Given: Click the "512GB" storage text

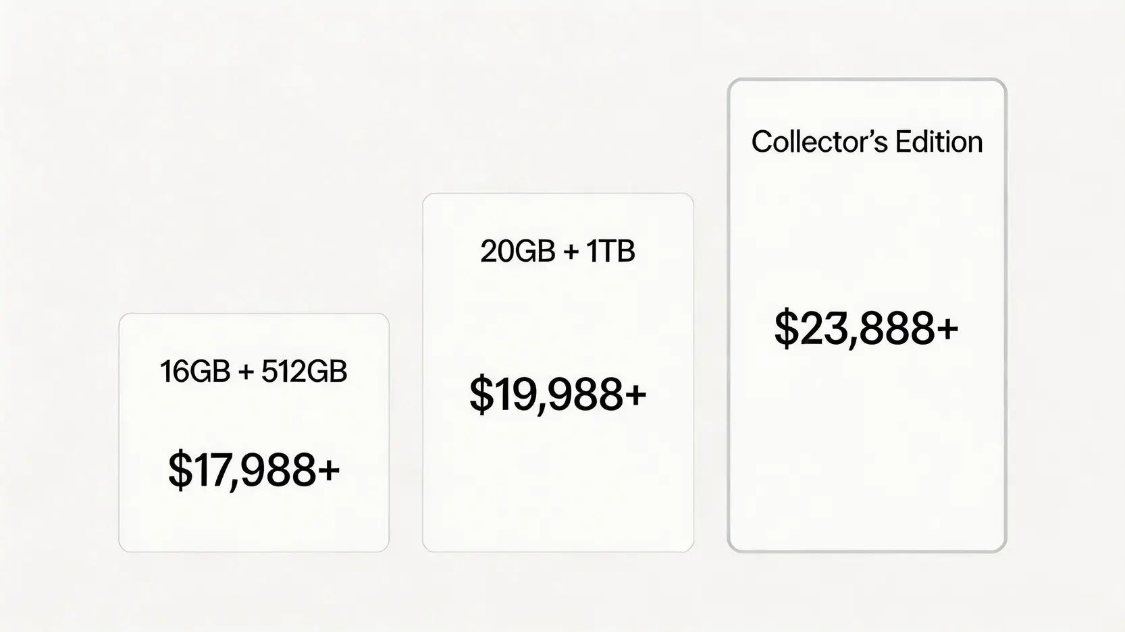Looking at the screenshot, I should pyautogui.click(x=305, y=372).
